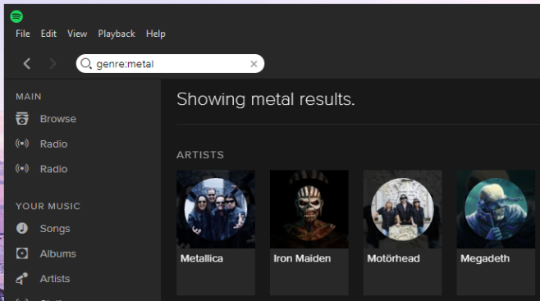Click the 'Showing metal results.' heading
Viewport: 540px width, 301px height.
[x=266, y=99]
